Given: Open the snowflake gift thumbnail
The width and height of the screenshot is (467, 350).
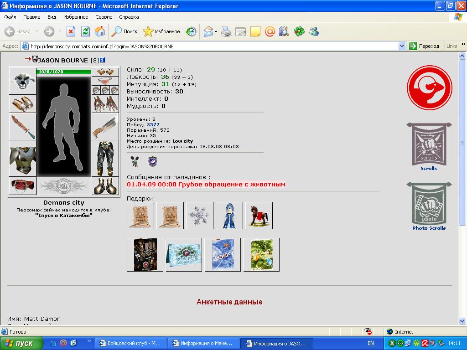Looking at the screenshot, I should pos(199,216).
